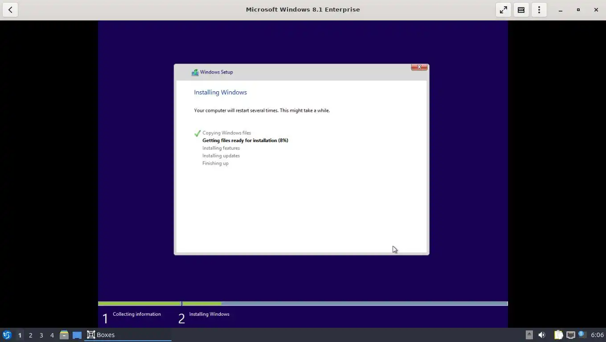Open the application launcher bird icon
This screenshot has height=342, width=606.
click(x=7, y=335)
